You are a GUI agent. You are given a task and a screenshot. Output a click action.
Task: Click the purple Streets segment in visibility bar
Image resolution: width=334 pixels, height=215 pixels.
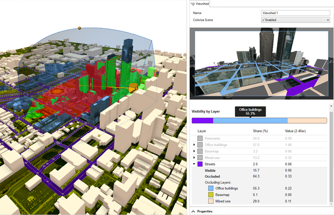pos(202,120)
